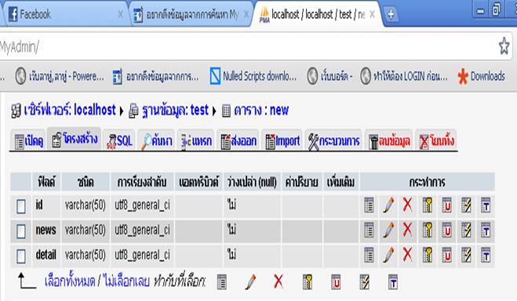This screenshot has width=517, height=301.
Task: Click ไม่เลือกเลย unselect all link
Action: [x=126, y=281]
